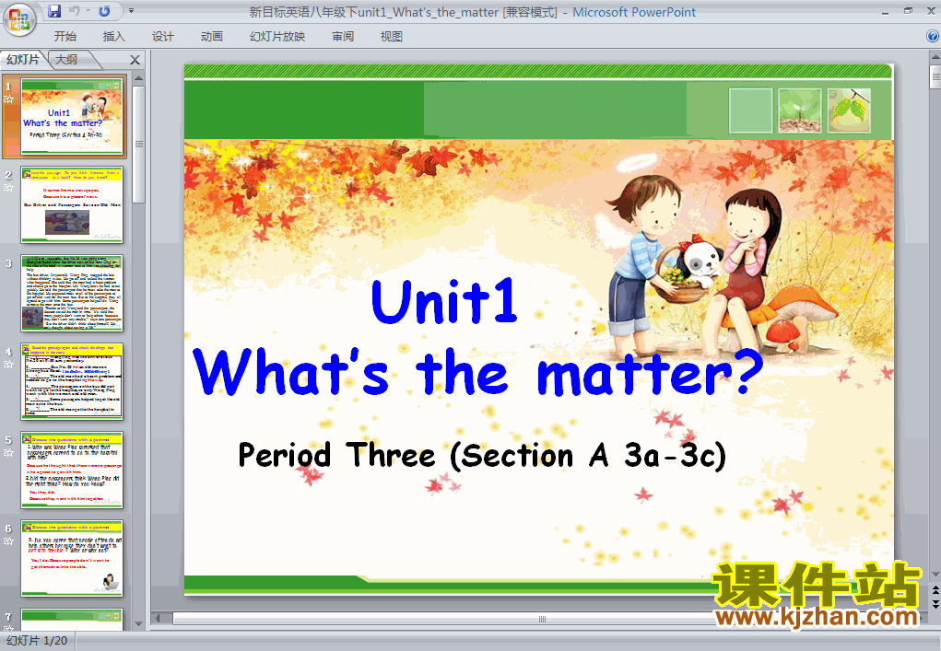Minimize the PowerPoint window
This screenshot has height=651, width=941.
[886, 11]
